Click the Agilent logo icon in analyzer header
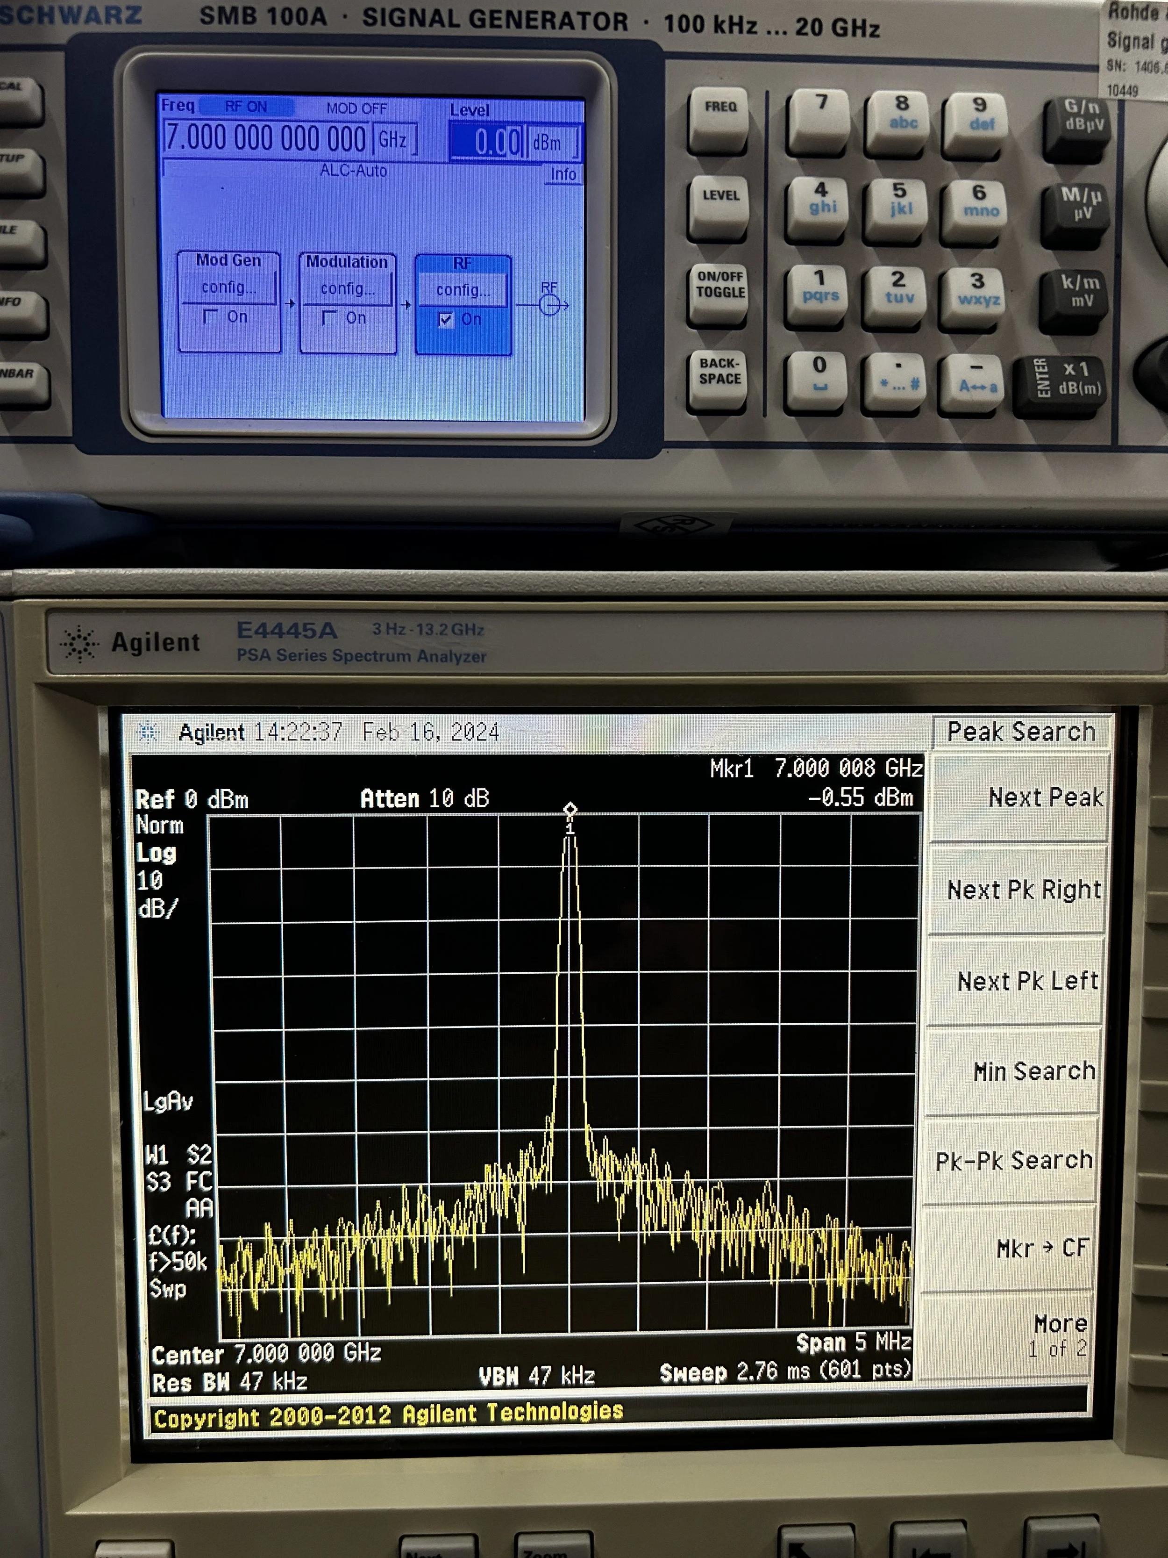This screenshot has height=1558, width=1168. [148, 732]
